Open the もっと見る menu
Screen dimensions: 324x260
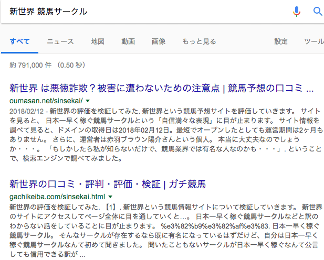[199, 41]
